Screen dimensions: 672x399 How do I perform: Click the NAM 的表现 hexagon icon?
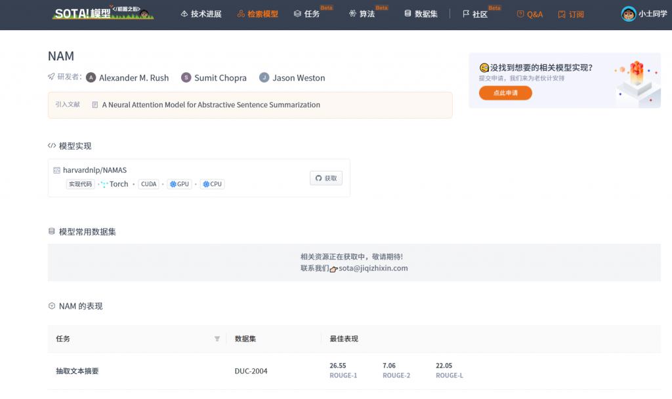51,306
